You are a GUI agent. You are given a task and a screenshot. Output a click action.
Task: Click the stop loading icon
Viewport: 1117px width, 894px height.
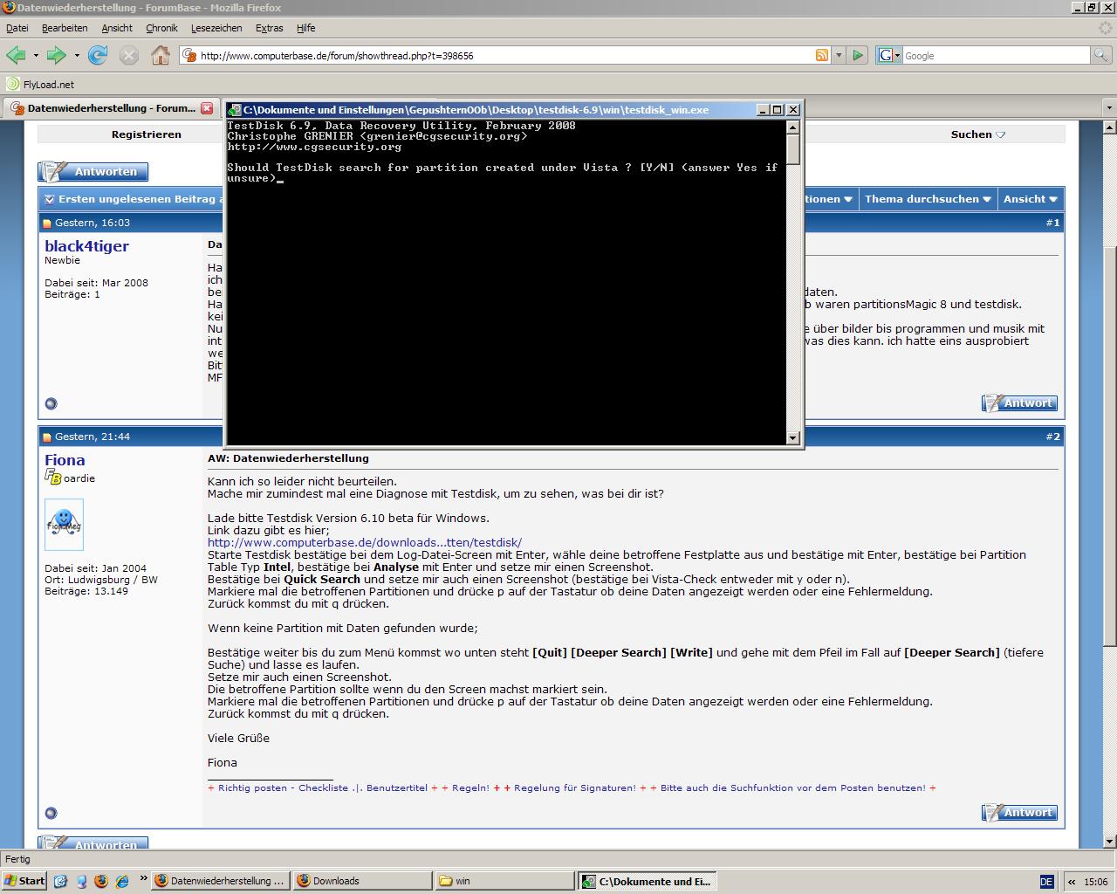coord(128,55)
